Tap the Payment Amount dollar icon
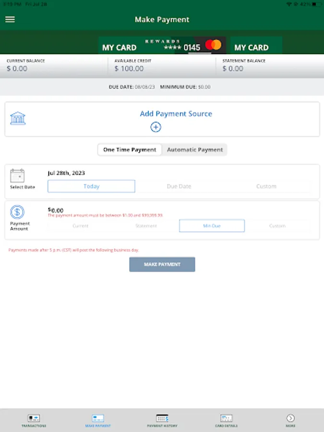 17,212
